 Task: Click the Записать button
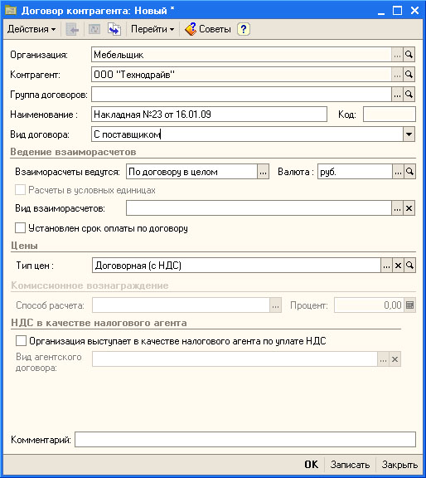pos(350,465)
